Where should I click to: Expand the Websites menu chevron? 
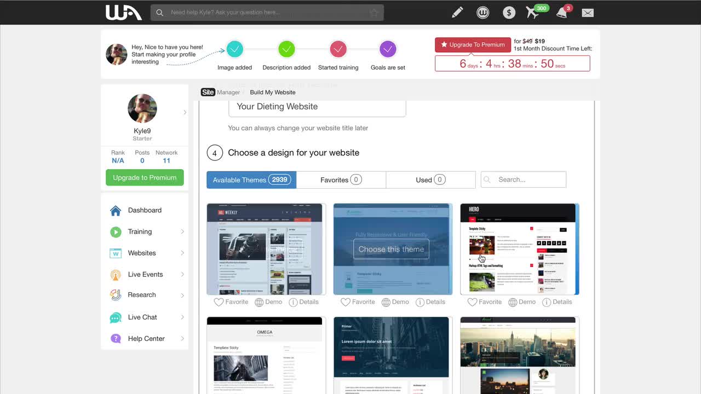(182, 253)
